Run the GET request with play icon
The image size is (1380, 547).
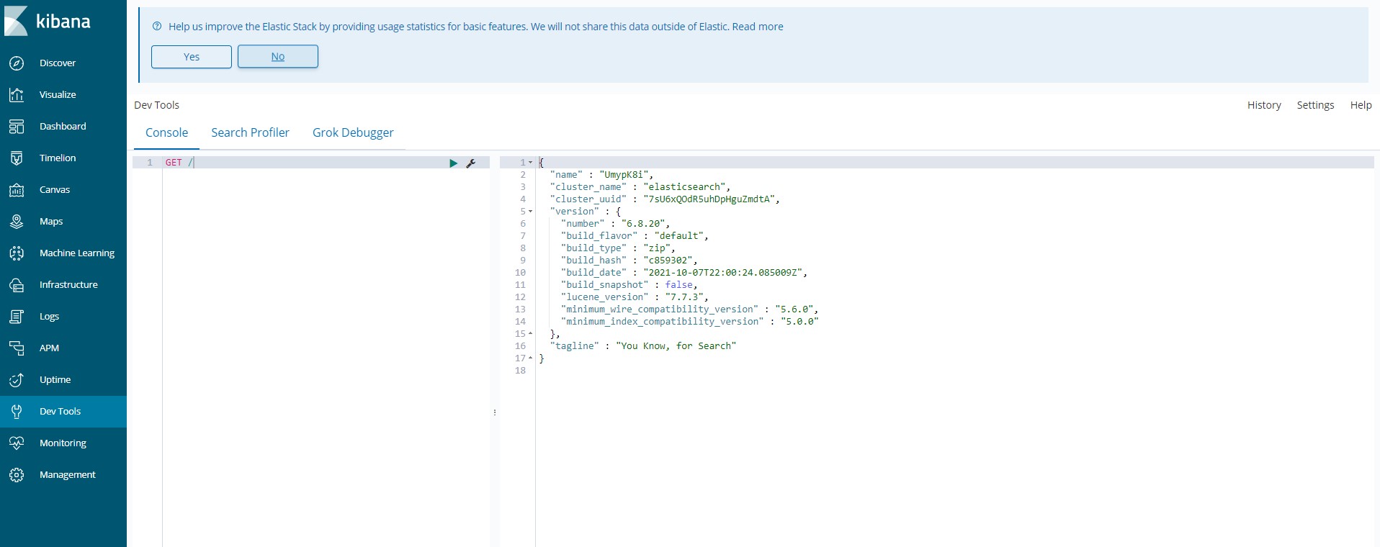point(453,163)
